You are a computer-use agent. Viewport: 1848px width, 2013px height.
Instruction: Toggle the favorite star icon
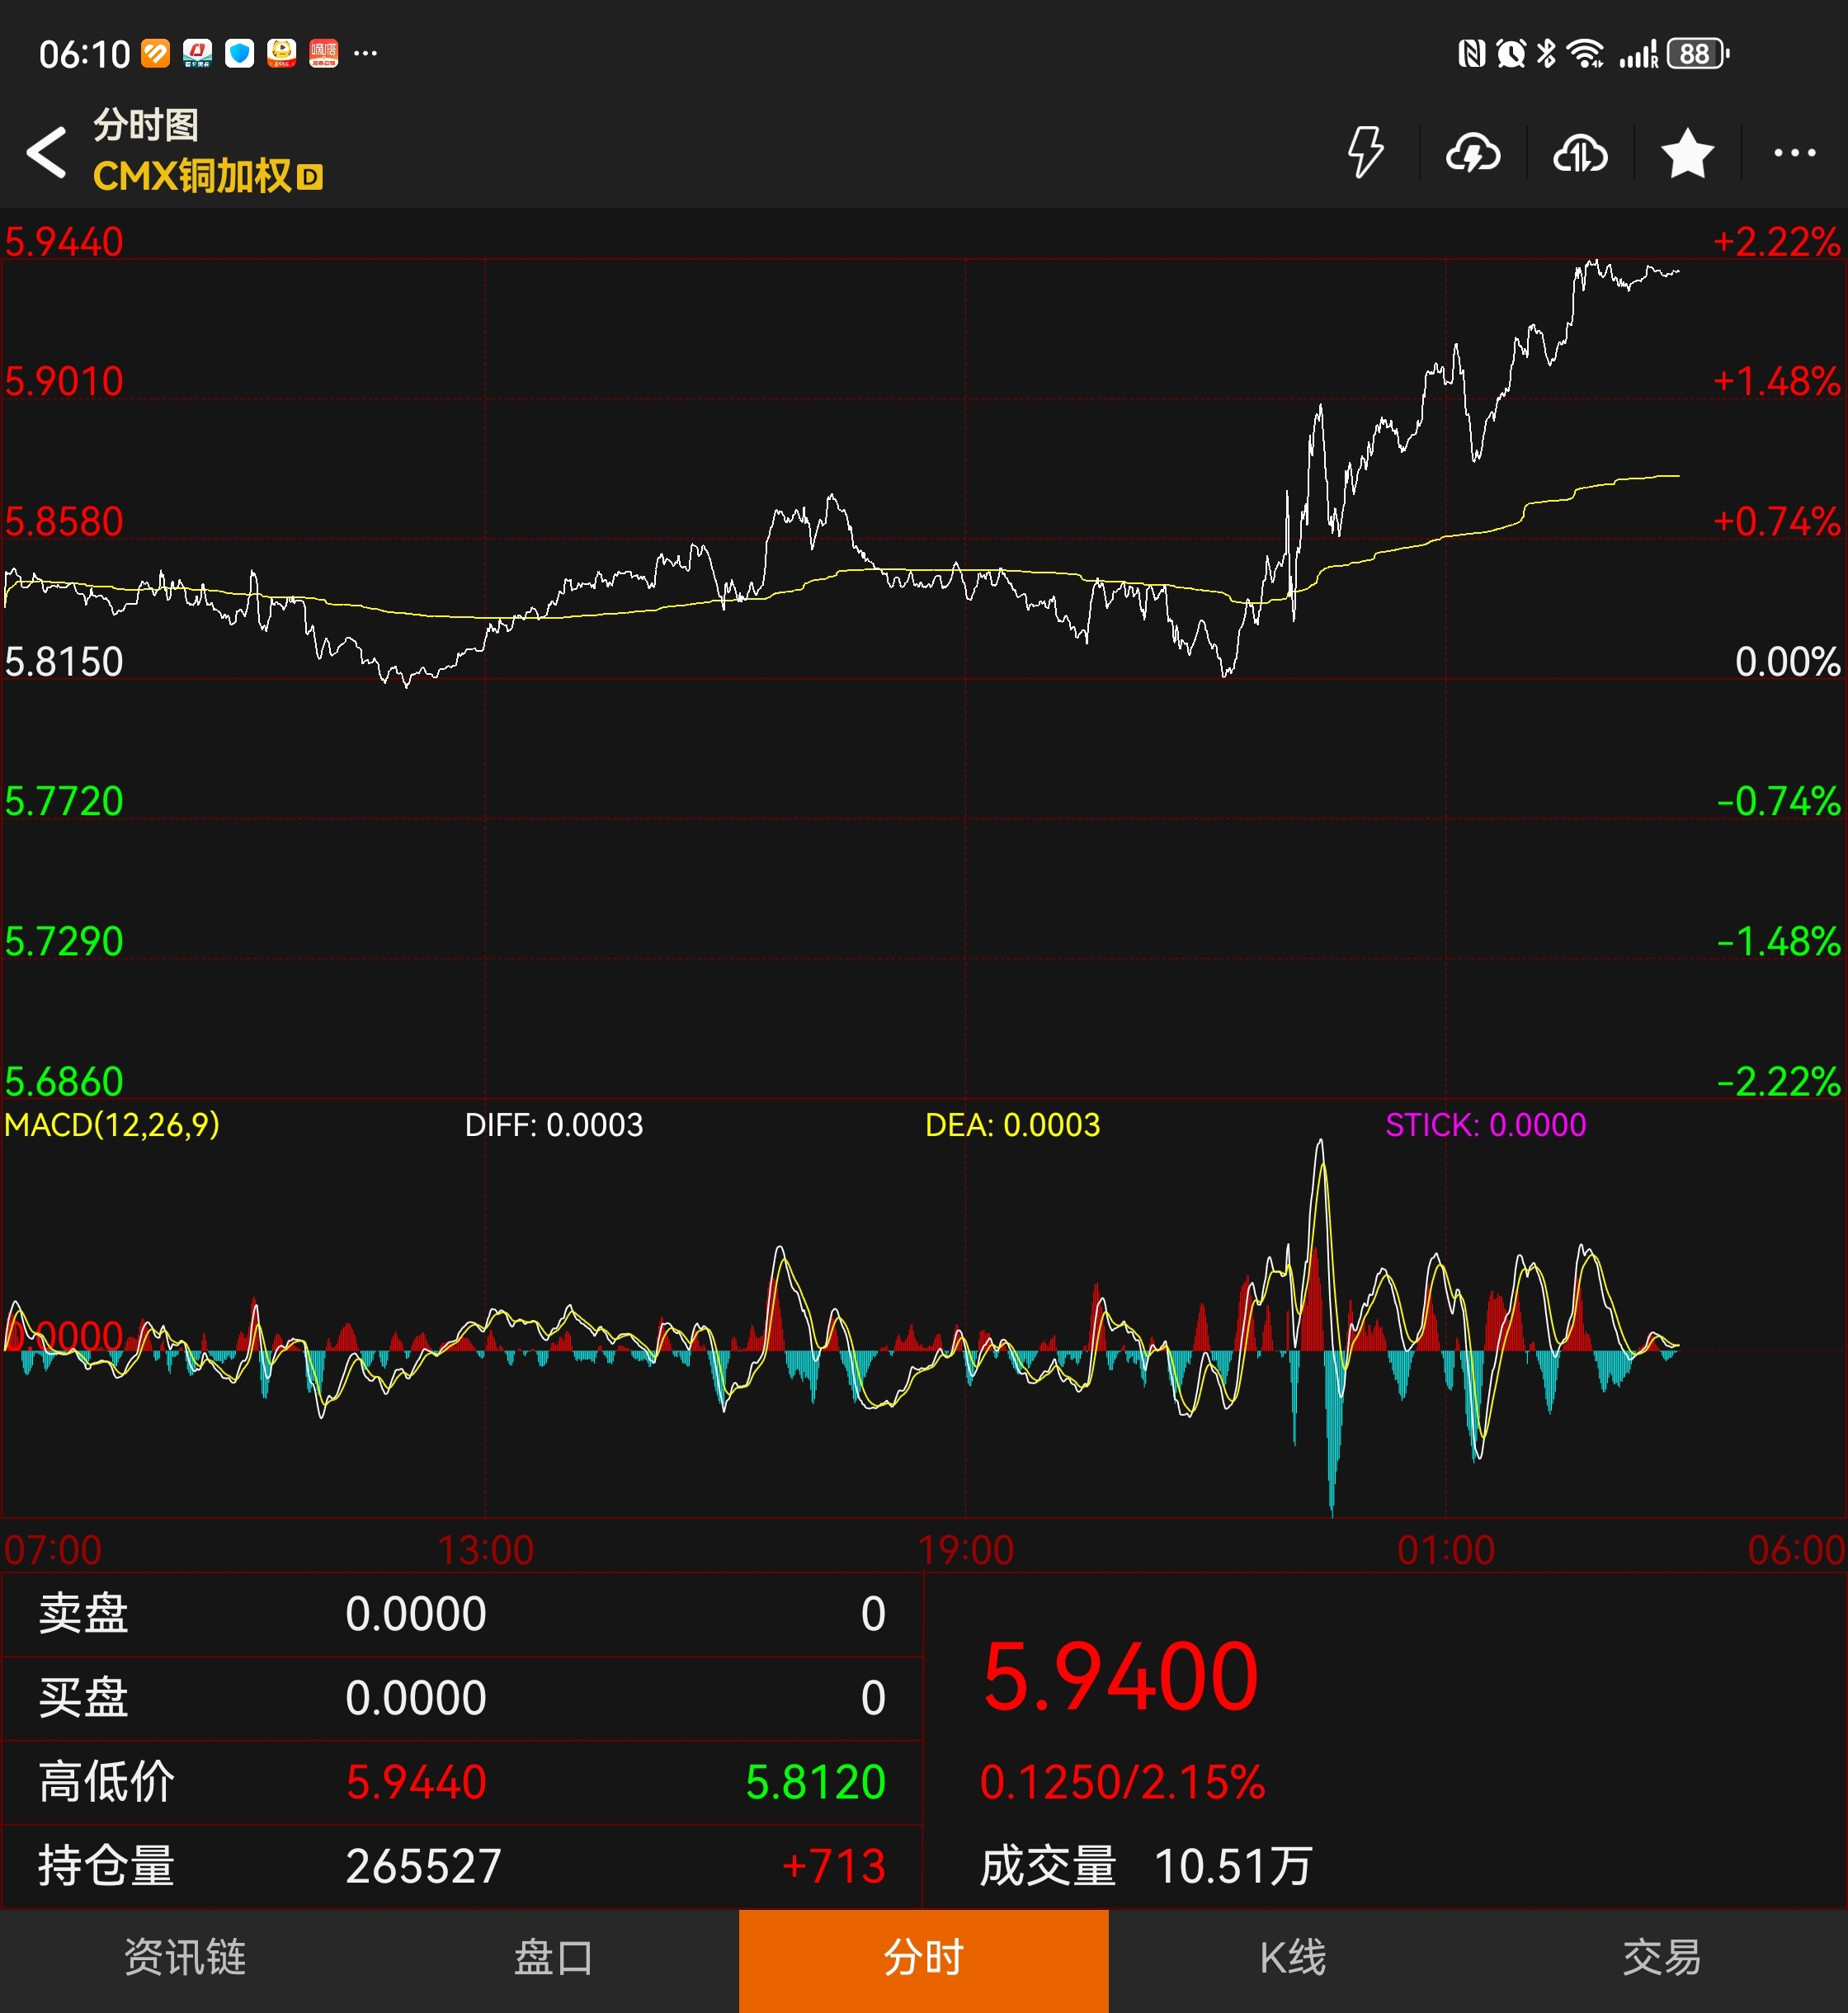point(1687,153)
